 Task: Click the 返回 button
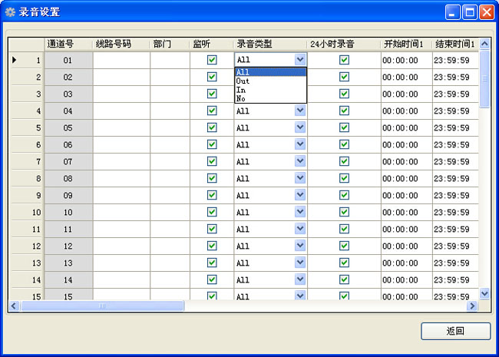point(455,331)
